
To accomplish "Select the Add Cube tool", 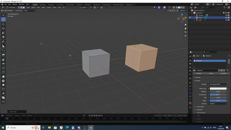I will 3,51.
